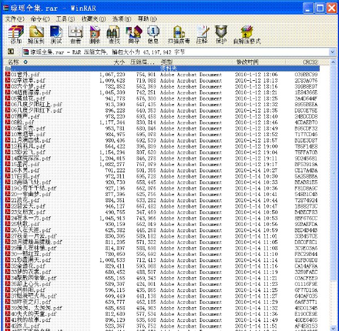Open the 命令(C) menu
Viewport: 339px width, 331px height.
(40, 19)
